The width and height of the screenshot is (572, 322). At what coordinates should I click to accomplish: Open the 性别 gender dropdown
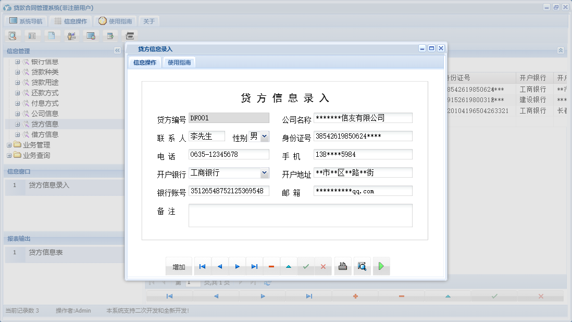(x=265, y=135)
